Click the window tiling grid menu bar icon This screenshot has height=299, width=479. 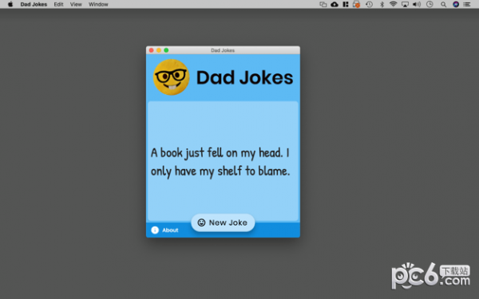coord(346,4)
